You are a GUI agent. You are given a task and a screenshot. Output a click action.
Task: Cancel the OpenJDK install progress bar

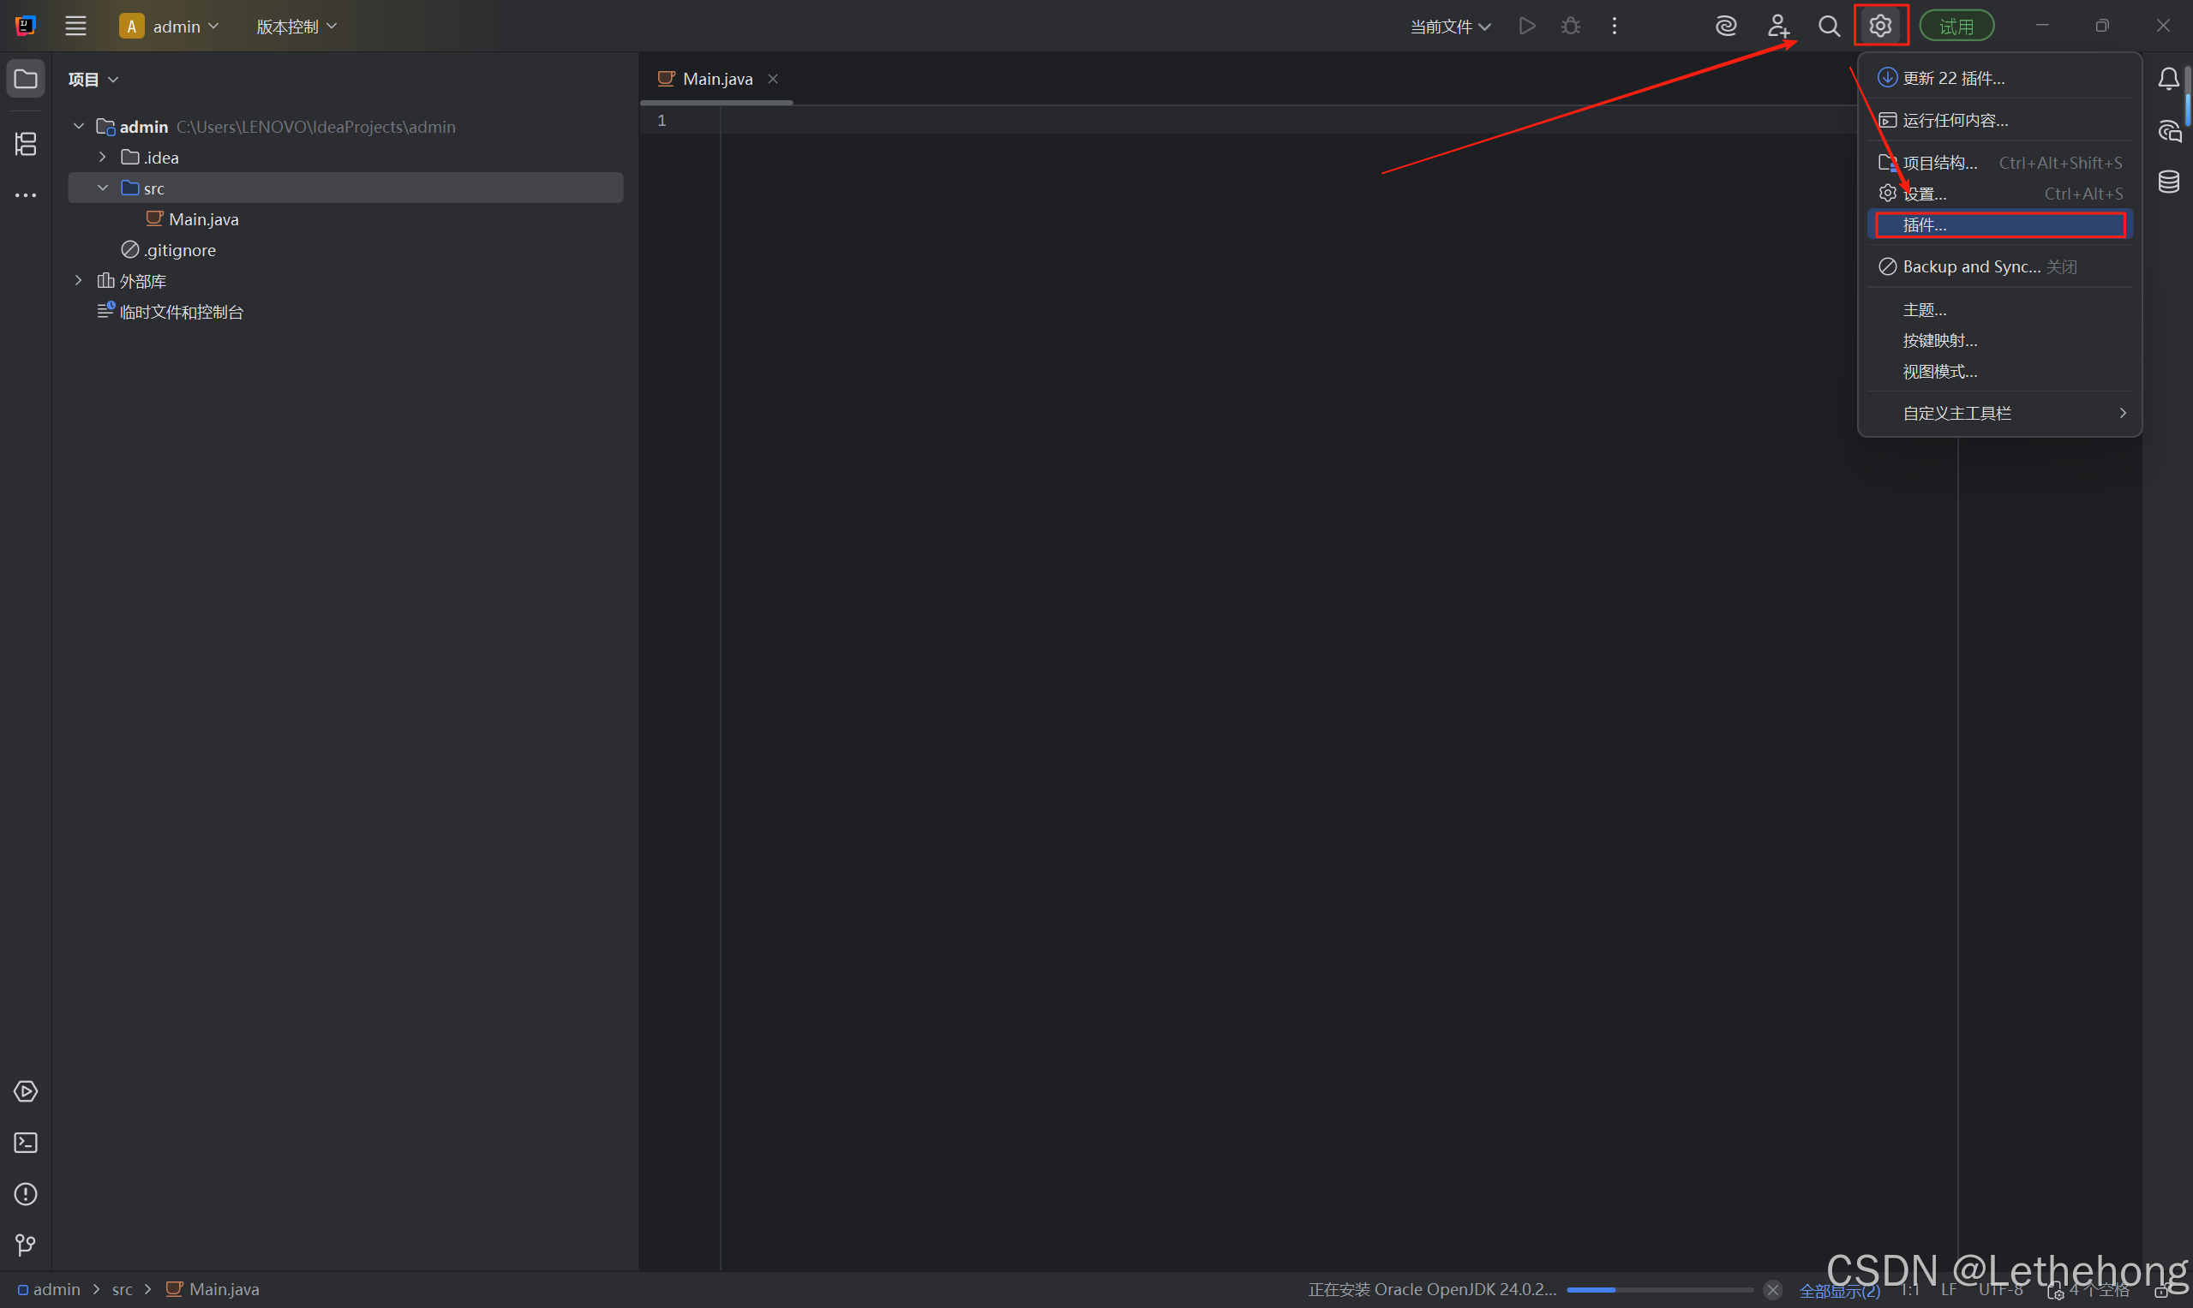coord(1772,1289)
